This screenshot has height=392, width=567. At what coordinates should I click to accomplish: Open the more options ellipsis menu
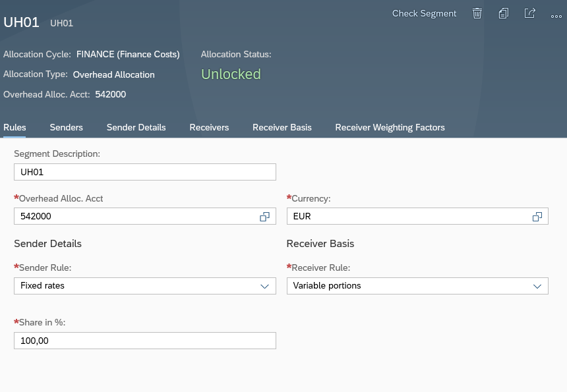tap(556, 14)
